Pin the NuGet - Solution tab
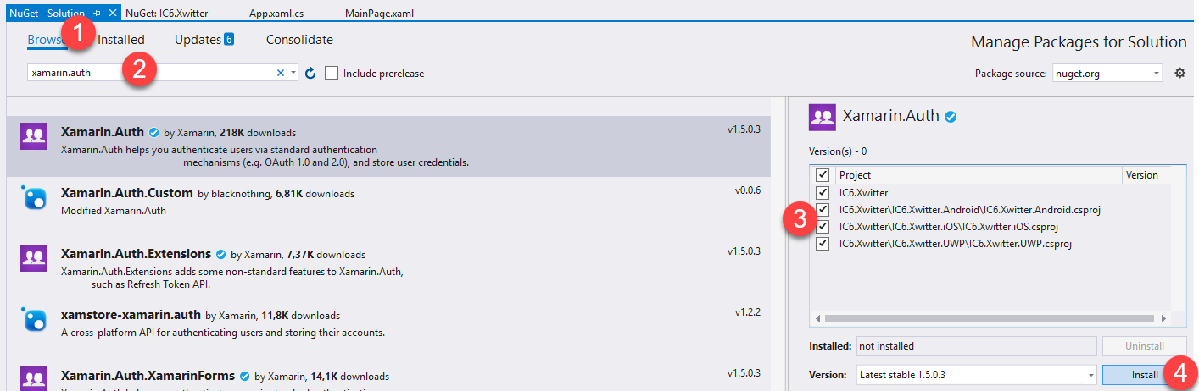Image resolution: width=1199 pixels, height=391 pixels. (98, 14)
